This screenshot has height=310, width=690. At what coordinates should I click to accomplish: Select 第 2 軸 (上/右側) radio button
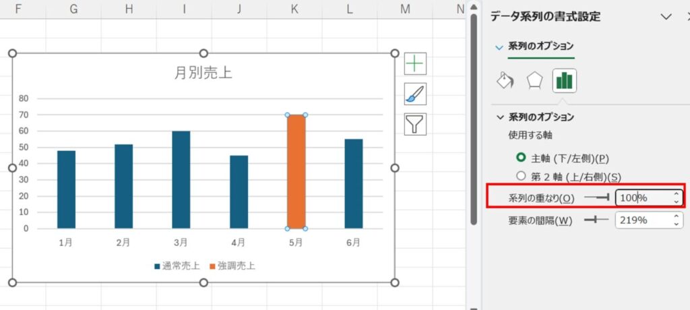pos(522,176)
